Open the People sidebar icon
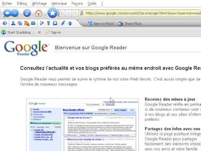The height and width of the screenshot is (151, 201). pos(13,23)
